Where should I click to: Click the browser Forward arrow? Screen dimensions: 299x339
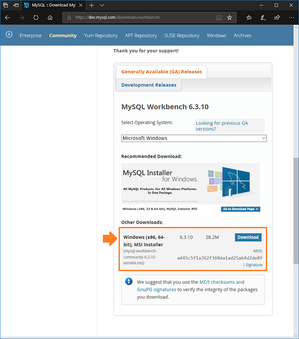(x=22, y=18)
